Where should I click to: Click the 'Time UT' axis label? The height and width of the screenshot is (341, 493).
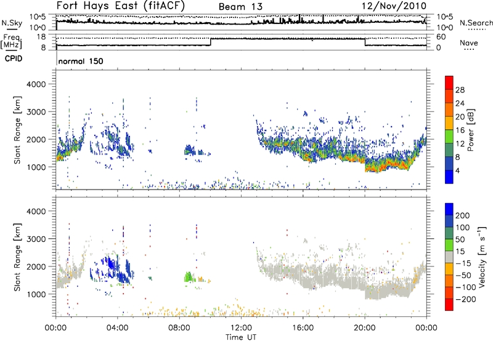click(x=241, y=337)
